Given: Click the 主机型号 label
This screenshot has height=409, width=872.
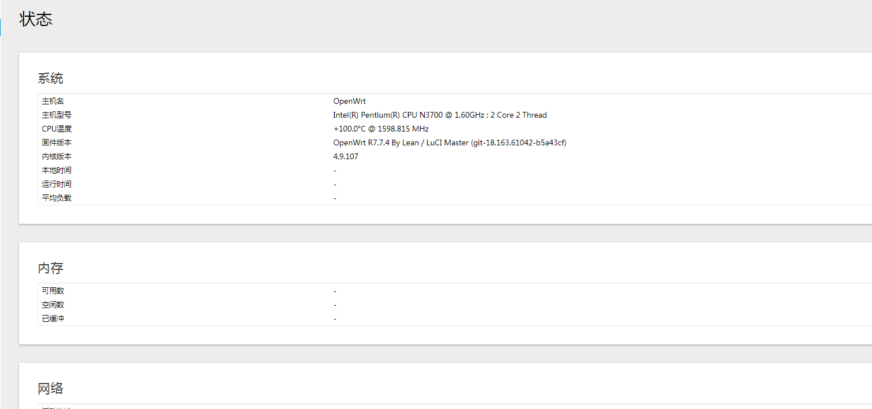Looking at the screenshot, I should click(57, 115).
